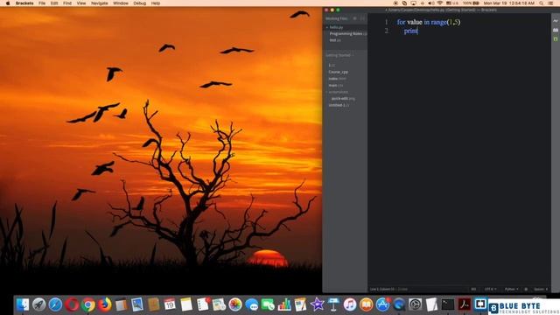Launch Google Chrome from the Dock
560x315 pixels.
[x=88, y=304]
